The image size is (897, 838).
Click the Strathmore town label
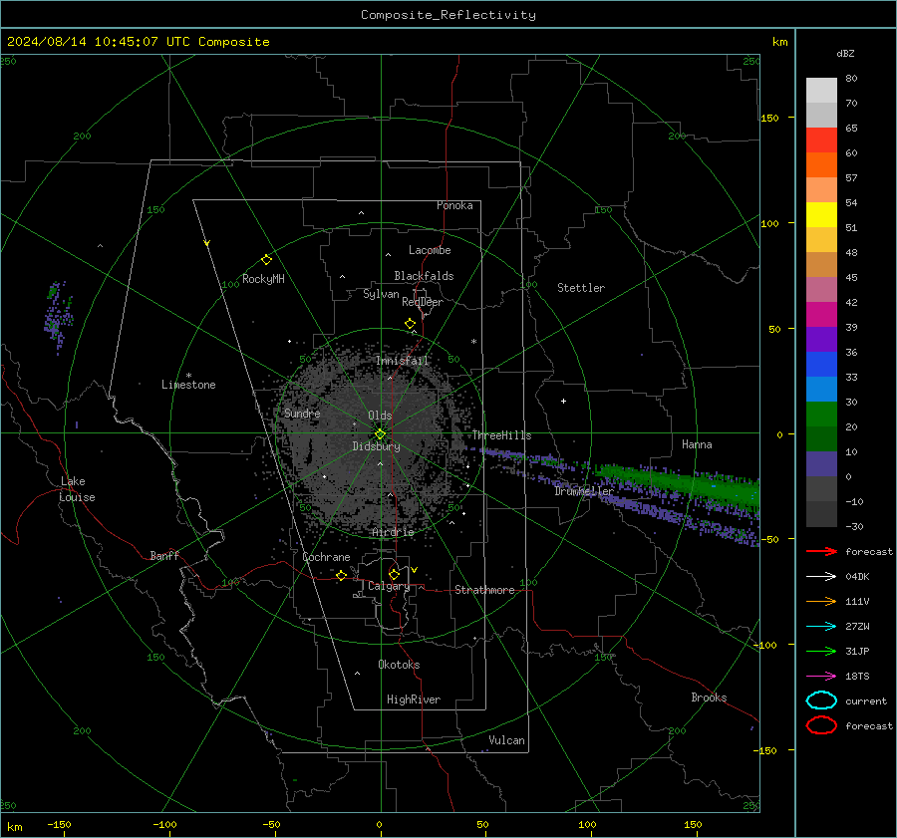pos(484,590)
